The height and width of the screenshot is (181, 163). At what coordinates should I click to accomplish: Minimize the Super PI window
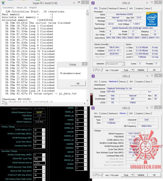tap(74, 3)
